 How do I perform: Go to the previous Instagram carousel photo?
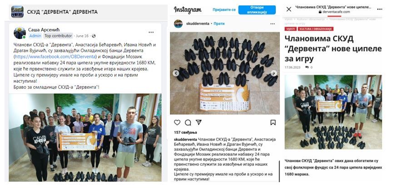pos(176,73)
